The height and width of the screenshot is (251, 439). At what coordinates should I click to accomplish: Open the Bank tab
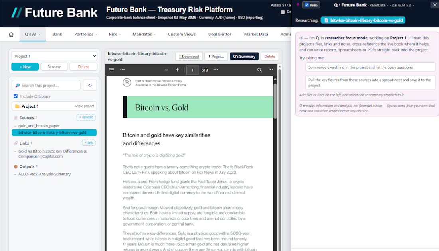click(x=57, y=34)
